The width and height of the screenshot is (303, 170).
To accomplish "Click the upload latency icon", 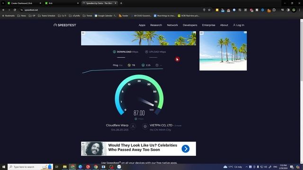I will pos(157,65).
